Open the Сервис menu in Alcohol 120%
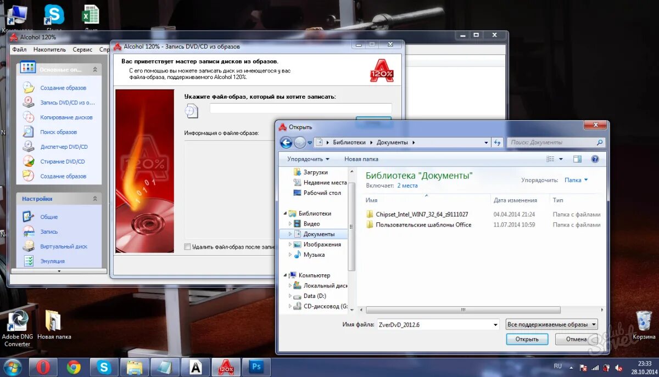This screenshot has width=659, height=377. (82, 49)
